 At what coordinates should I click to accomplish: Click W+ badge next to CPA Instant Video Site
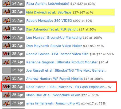click(x=7, y=54)
